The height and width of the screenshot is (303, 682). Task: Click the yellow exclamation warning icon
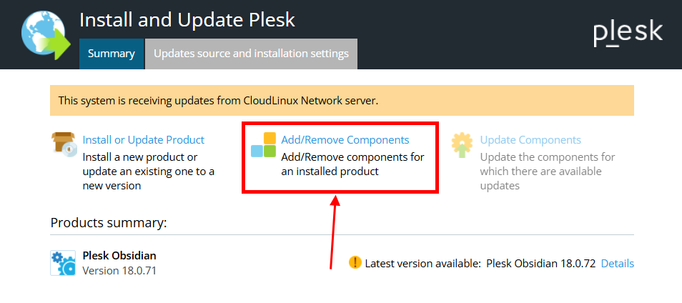click(x=355, y=262)
